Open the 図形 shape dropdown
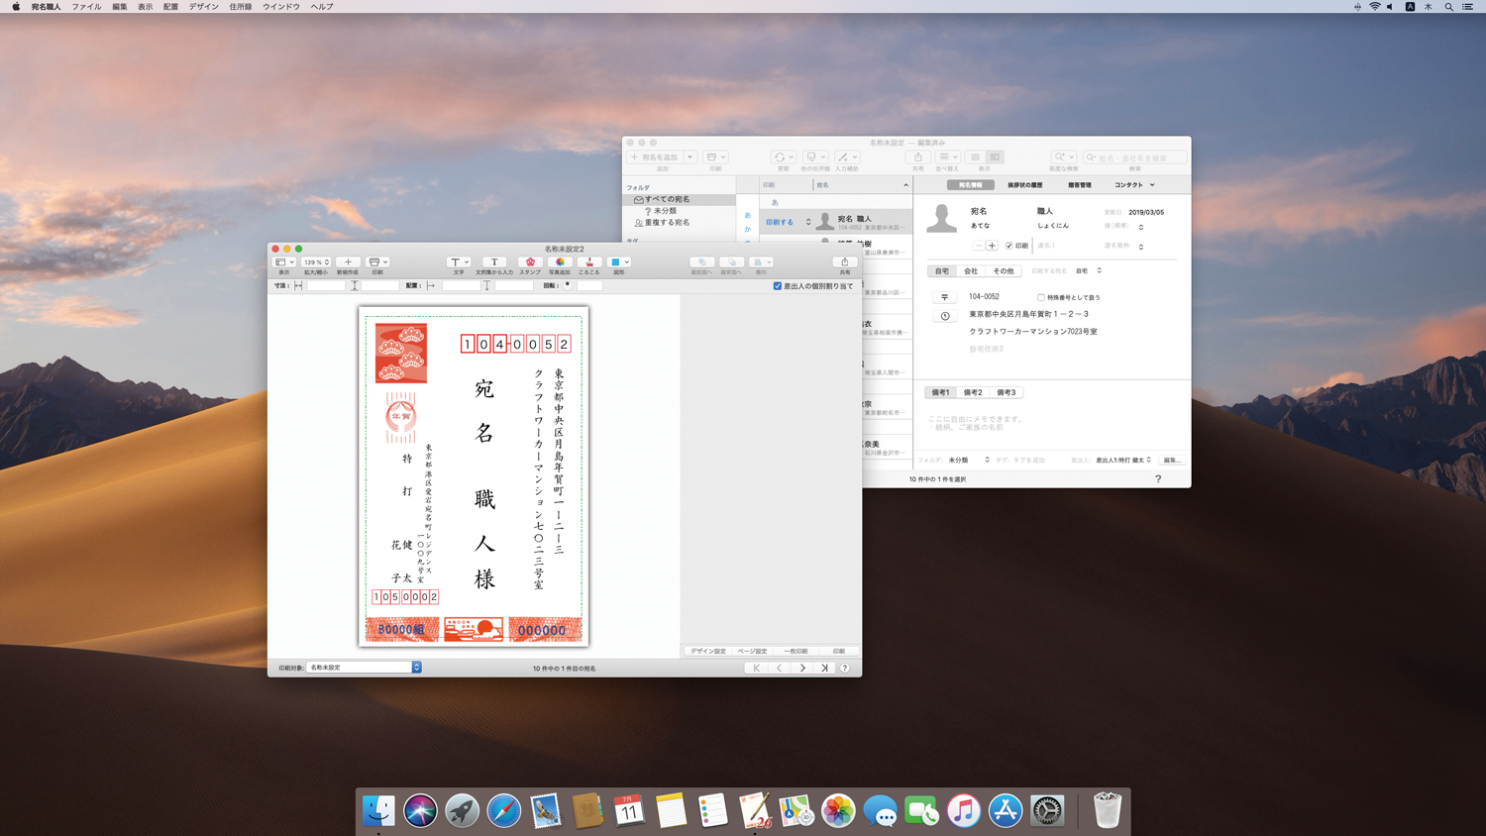Screen dimensions: 1486x836 tap(626, 262)
